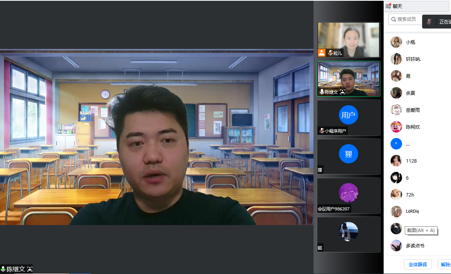Click muted microphone icon on 粒儿's tile

tap(330, 53)
